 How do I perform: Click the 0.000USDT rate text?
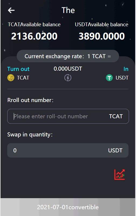point(68,69)
